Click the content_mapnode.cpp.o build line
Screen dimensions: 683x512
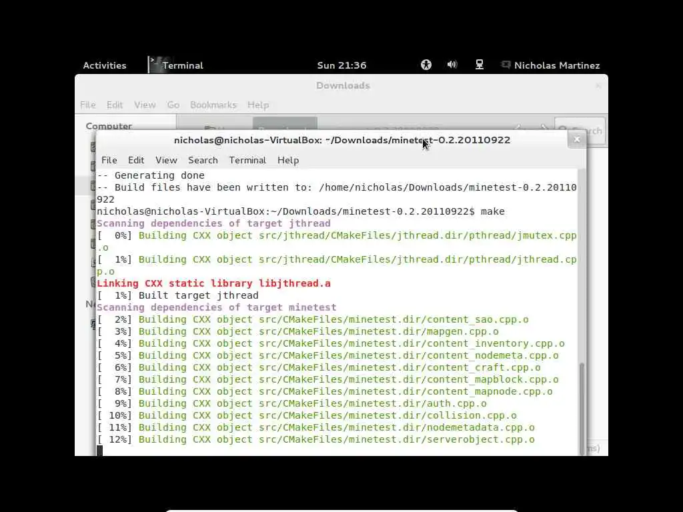point(325,391)
